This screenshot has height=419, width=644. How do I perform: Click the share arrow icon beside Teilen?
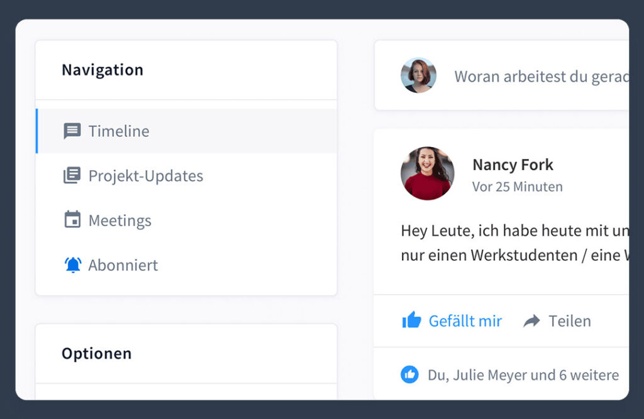(531, 321)
